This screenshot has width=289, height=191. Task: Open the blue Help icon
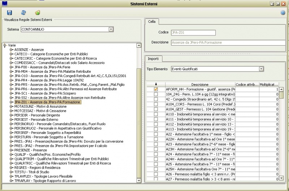tap(283, 13)
